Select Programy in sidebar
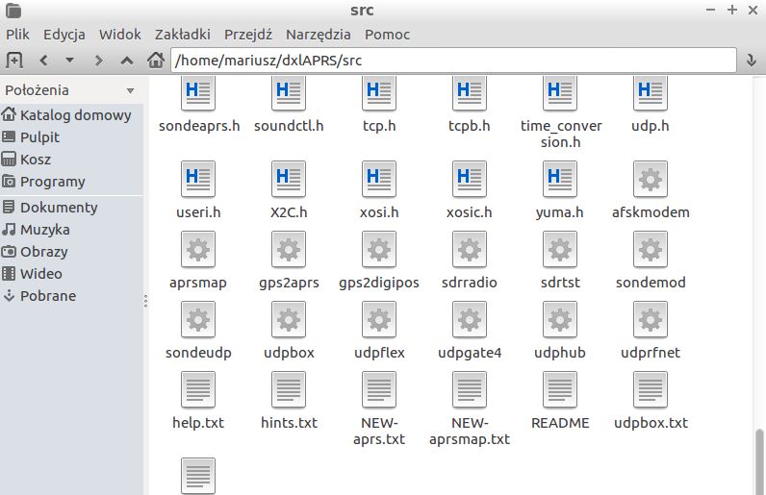 [x=71, y=182]
